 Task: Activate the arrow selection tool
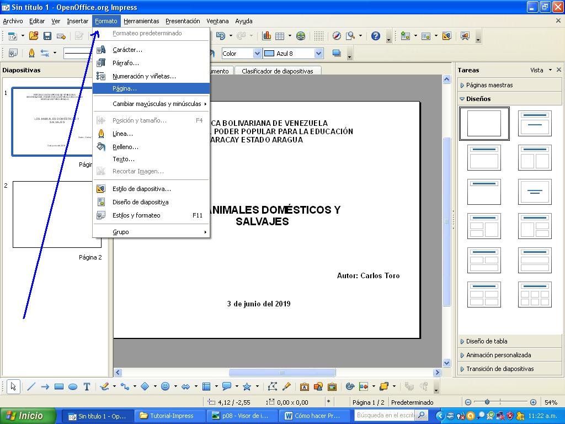[13, 386]
